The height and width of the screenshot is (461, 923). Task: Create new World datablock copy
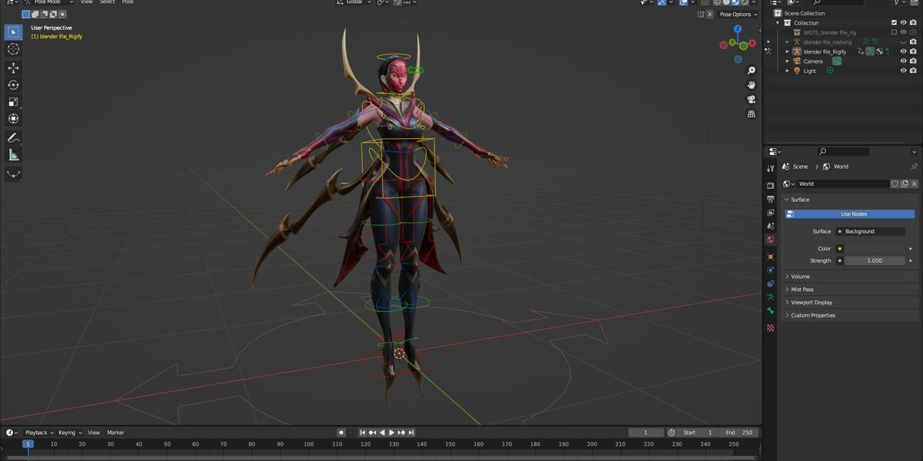point(905,184)
